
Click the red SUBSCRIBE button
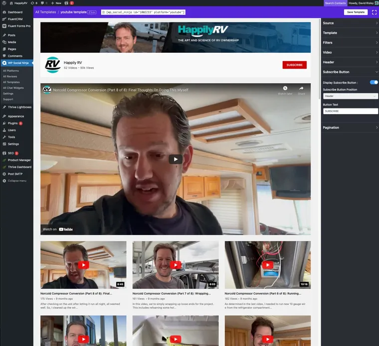click(x=295, y=65)
